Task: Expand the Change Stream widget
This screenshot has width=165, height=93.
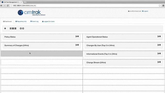Action: tap(158, 62)
